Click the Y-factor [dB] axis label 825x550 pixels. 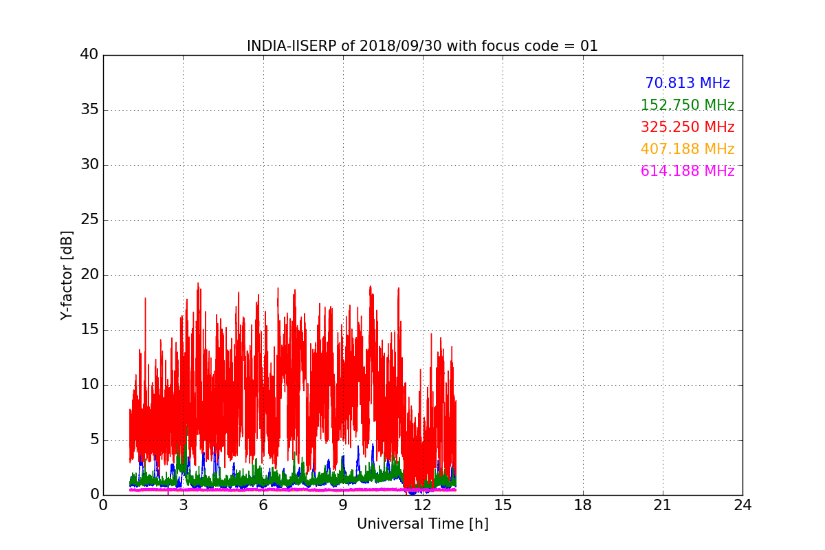click(x=67, y=275)
